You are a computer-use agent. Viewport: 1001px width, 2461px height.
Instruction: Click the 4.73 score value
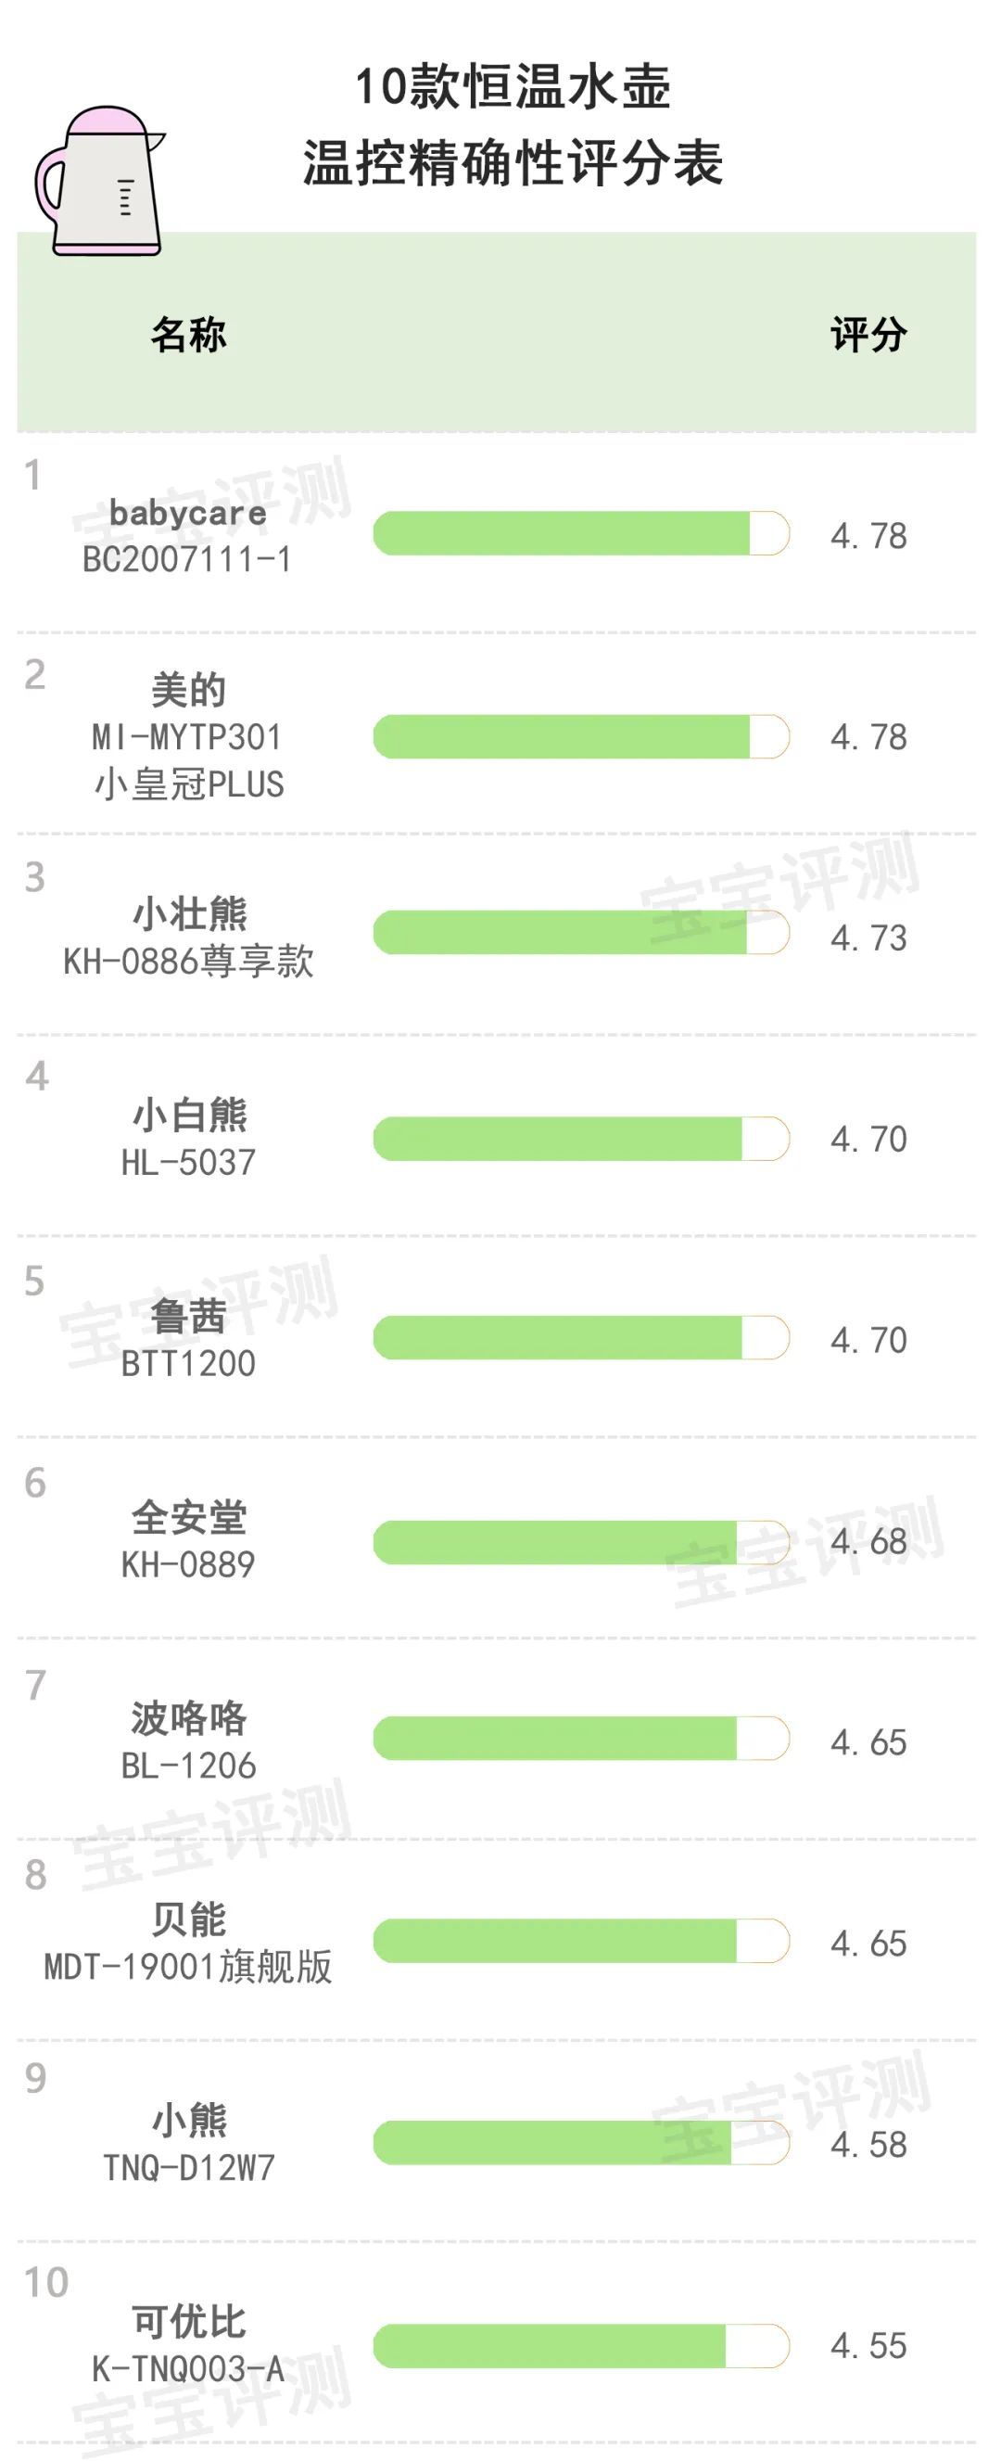[868, 937]
